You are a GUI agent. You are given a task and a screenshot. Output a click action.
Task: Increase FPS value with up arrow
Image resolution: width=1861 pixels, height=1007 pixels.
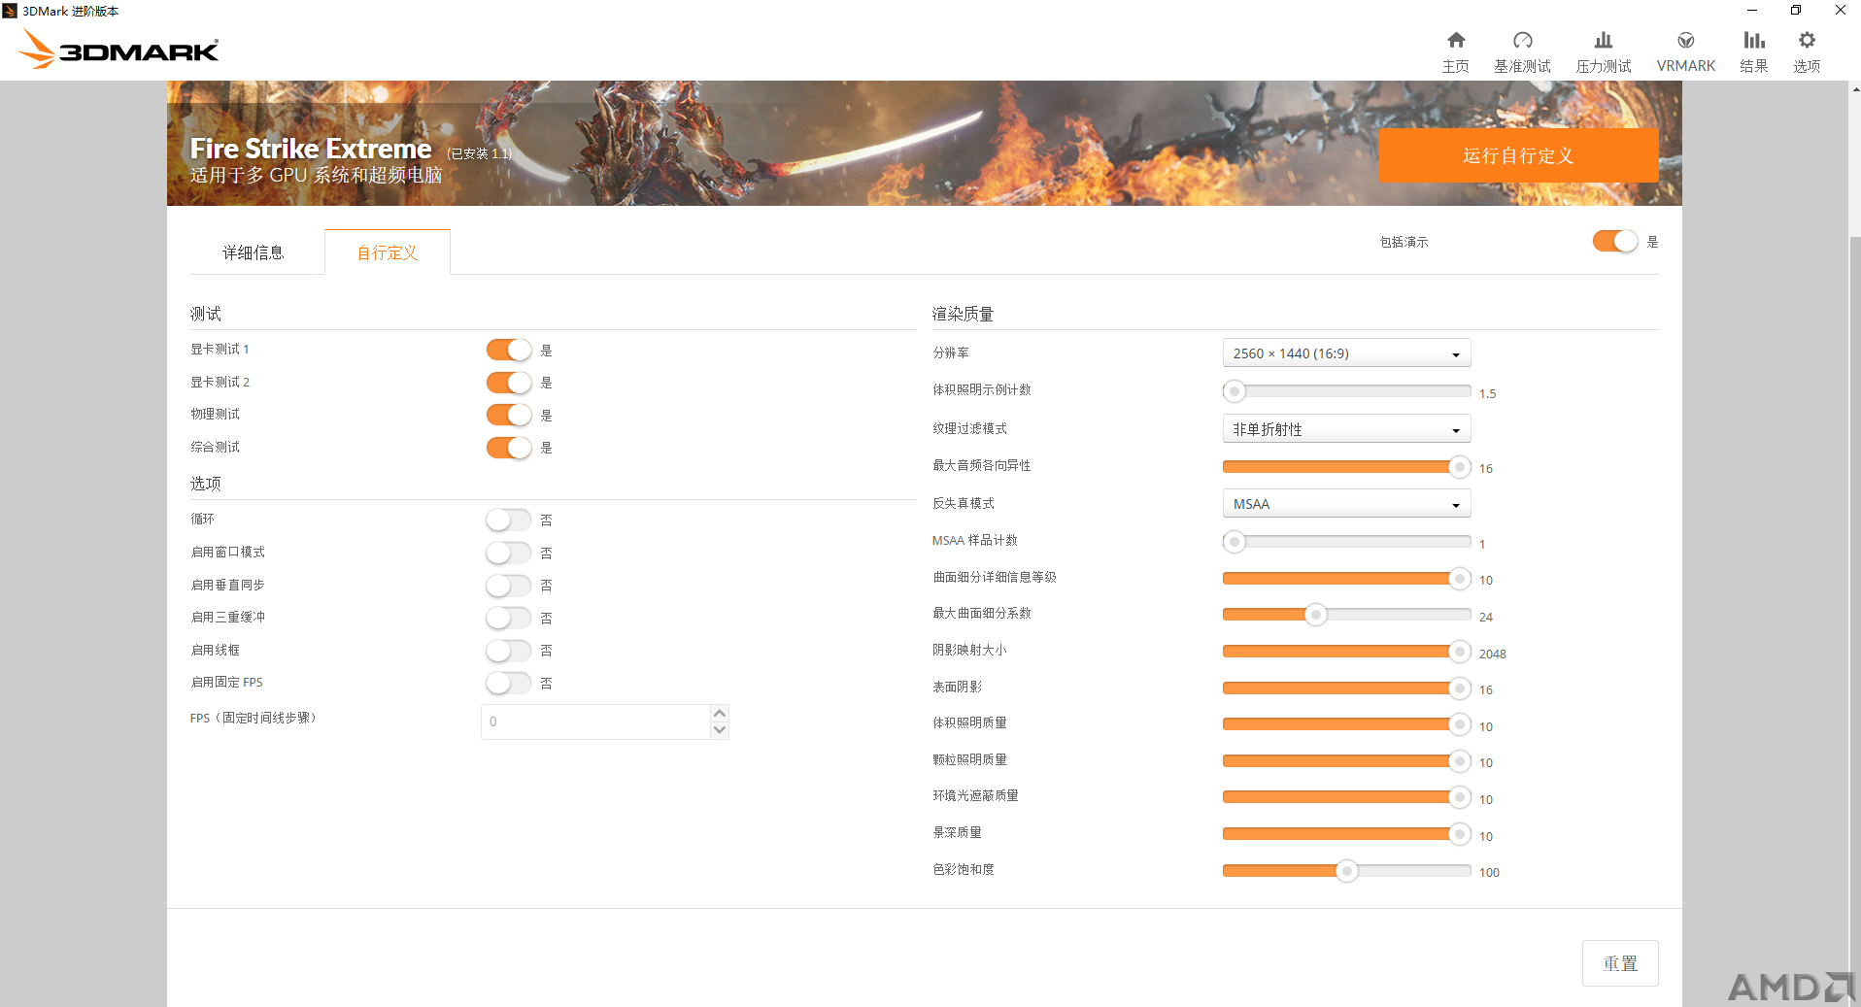pyautogui.click(x=720, y=713)
